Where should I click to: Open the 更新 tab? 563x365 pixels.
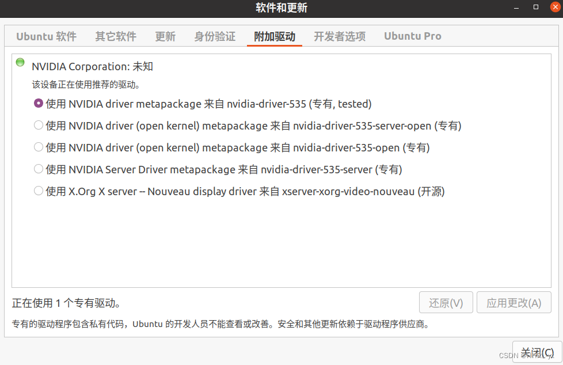click(x=165, y=36)
